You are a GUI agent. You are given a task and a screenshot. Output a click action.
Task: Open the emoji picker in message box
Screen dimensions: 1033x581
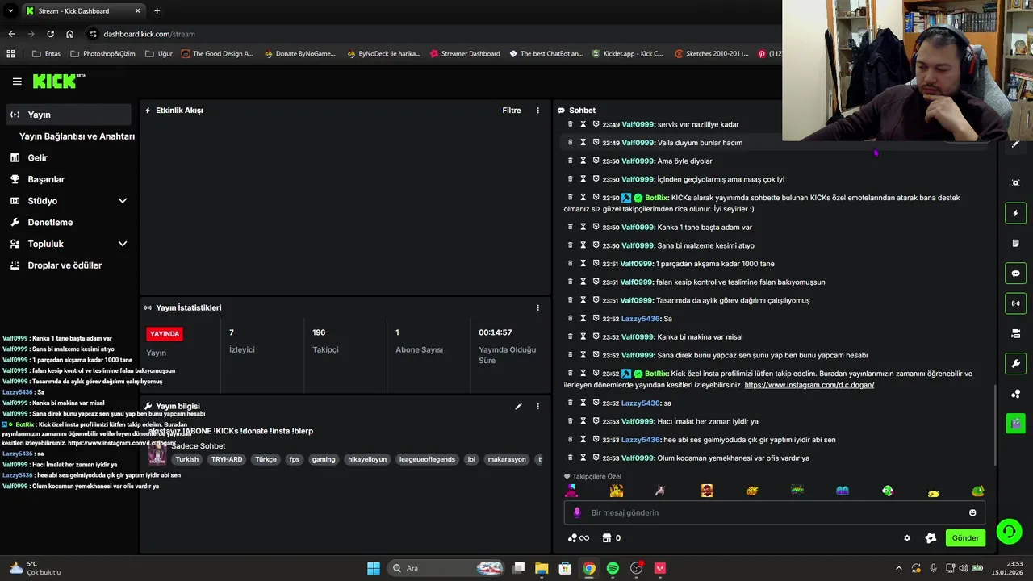coord(972,512)
